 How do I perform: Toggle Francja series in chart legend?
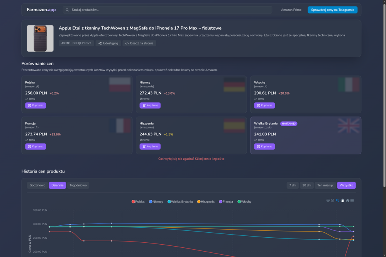(226, 201)
